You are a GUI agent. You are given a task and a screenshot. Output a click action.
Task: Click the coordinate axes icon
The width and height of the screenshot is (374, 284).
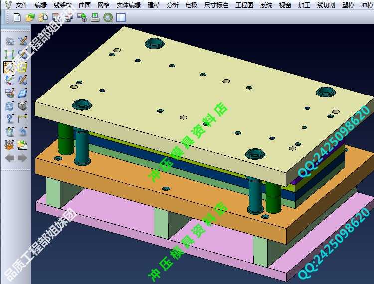click(x=10, y=80)
